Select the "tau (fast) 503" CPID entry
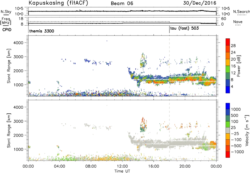Viewport: 250px width, 173px height. pos(184,28)
